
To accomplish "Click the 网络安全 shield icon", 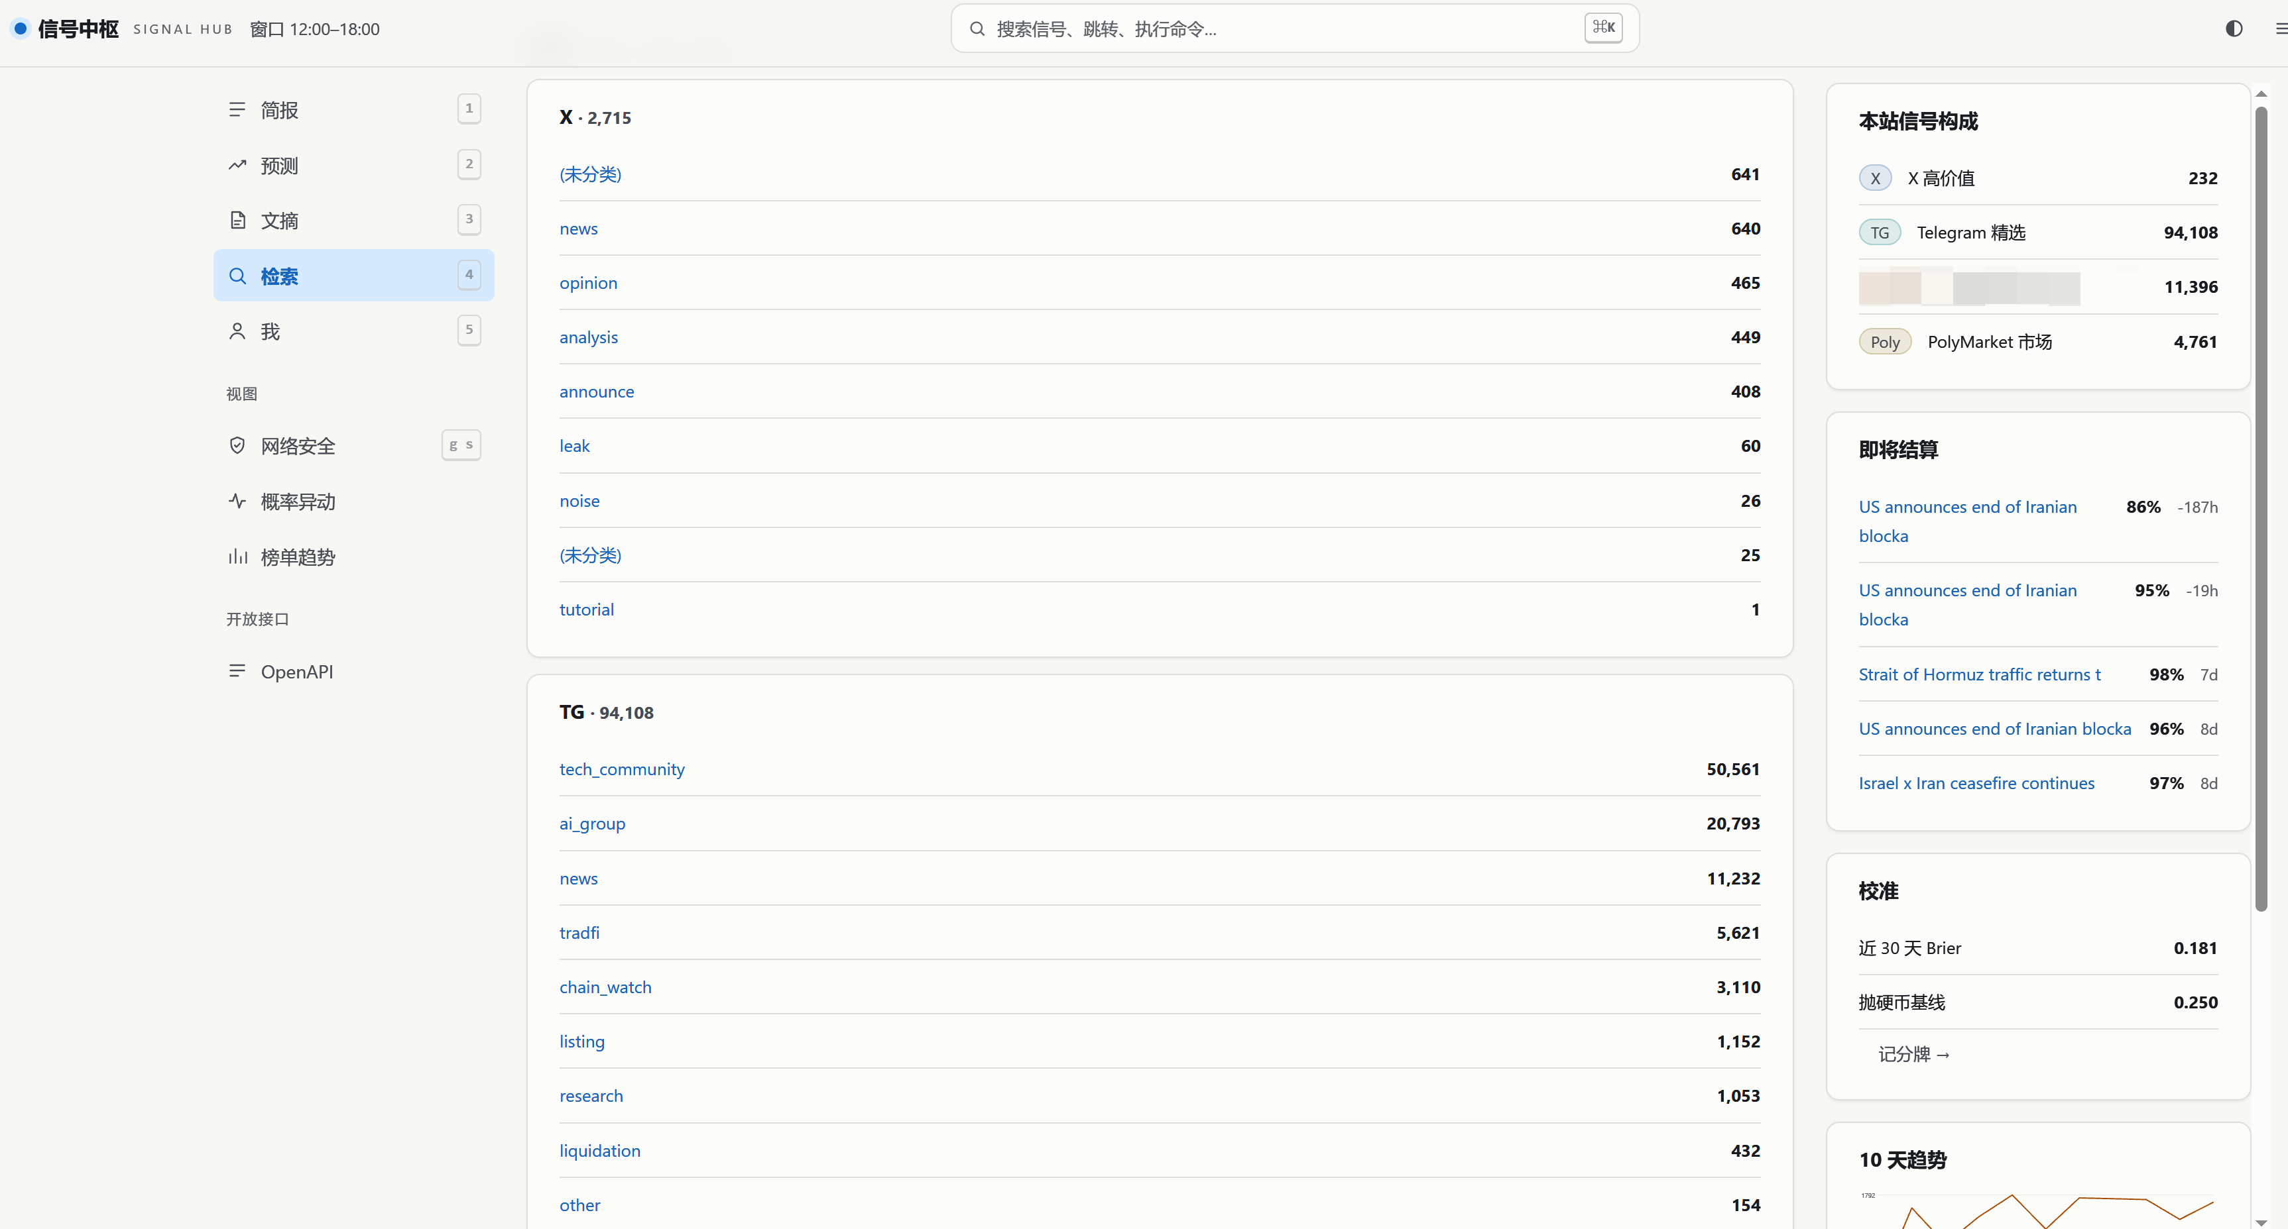I will [237, 445].
